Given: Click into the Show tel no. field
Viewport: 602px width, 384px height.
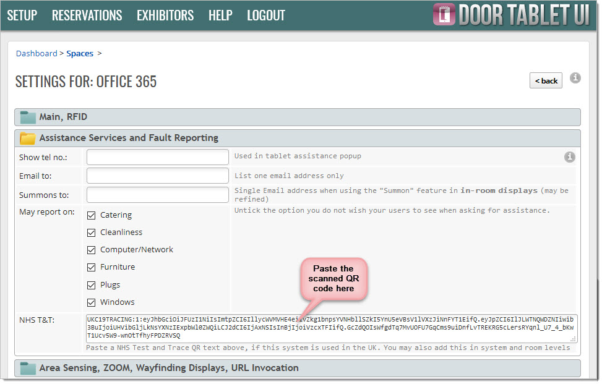Looking at the screenshot, I should tap(157, 157).
